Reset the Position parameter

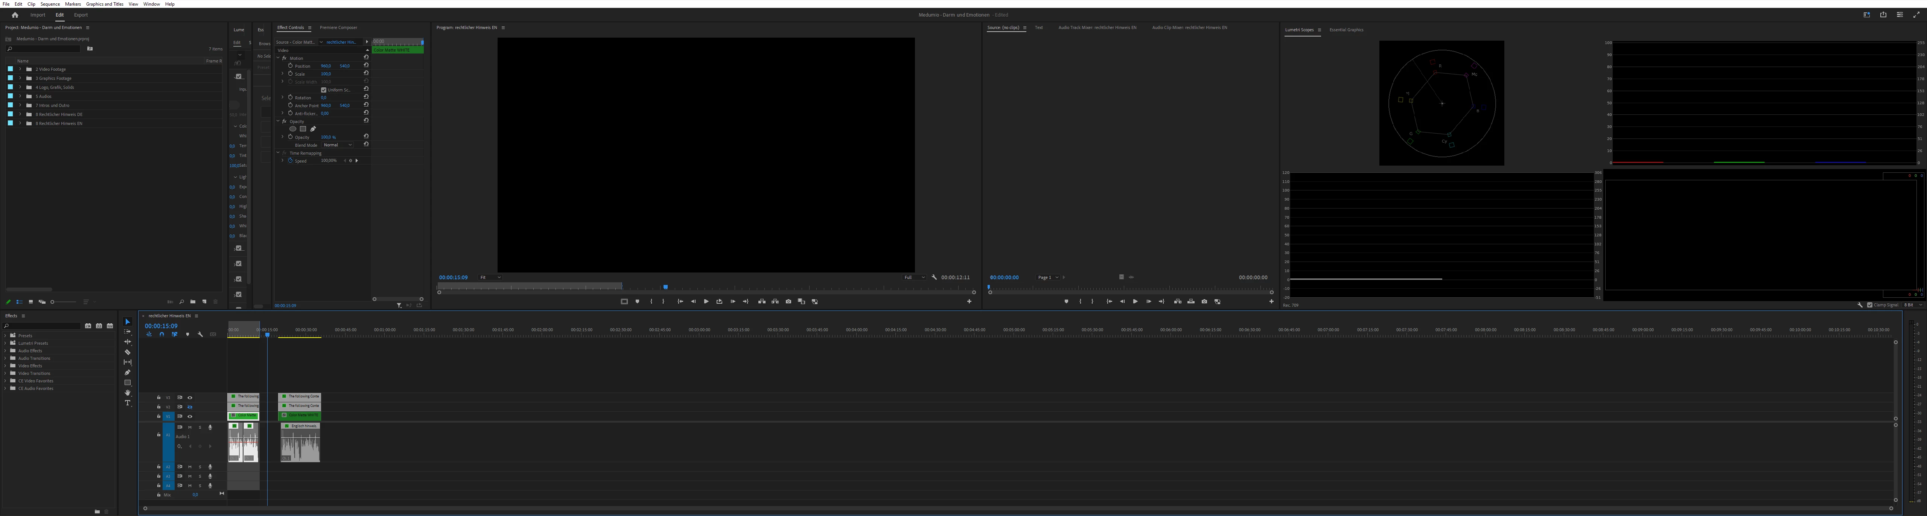pos(366,65)
